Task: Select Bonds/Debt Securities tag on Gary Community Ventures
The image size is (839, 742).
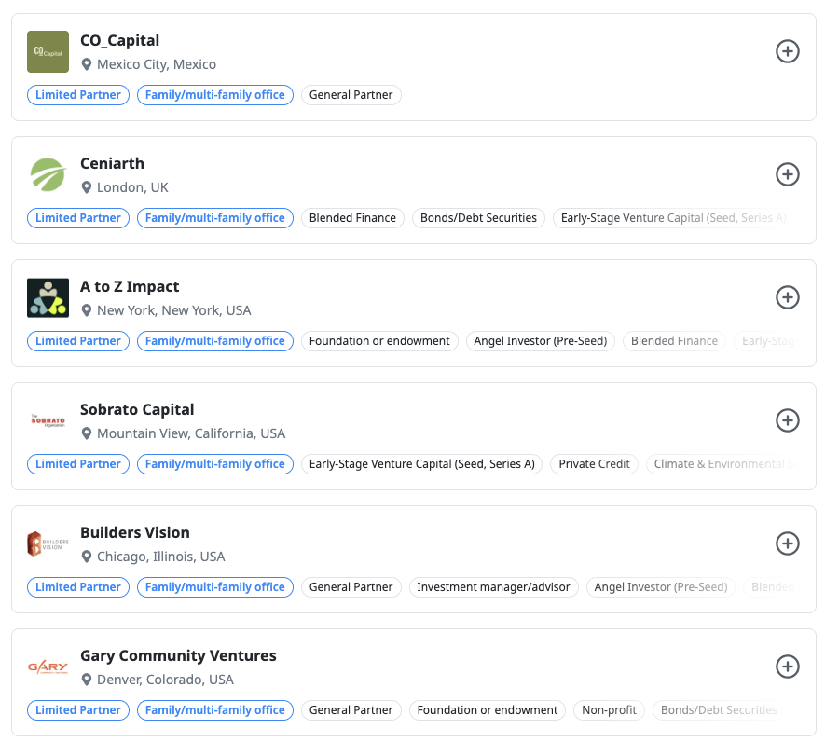Action: [x=719, y=710]
